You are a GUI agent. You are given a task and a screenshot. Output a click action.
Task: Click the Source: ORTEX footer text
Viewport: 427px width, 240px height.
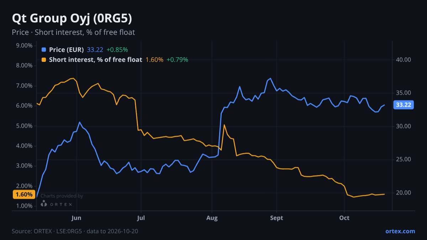(x=75, y=231)
